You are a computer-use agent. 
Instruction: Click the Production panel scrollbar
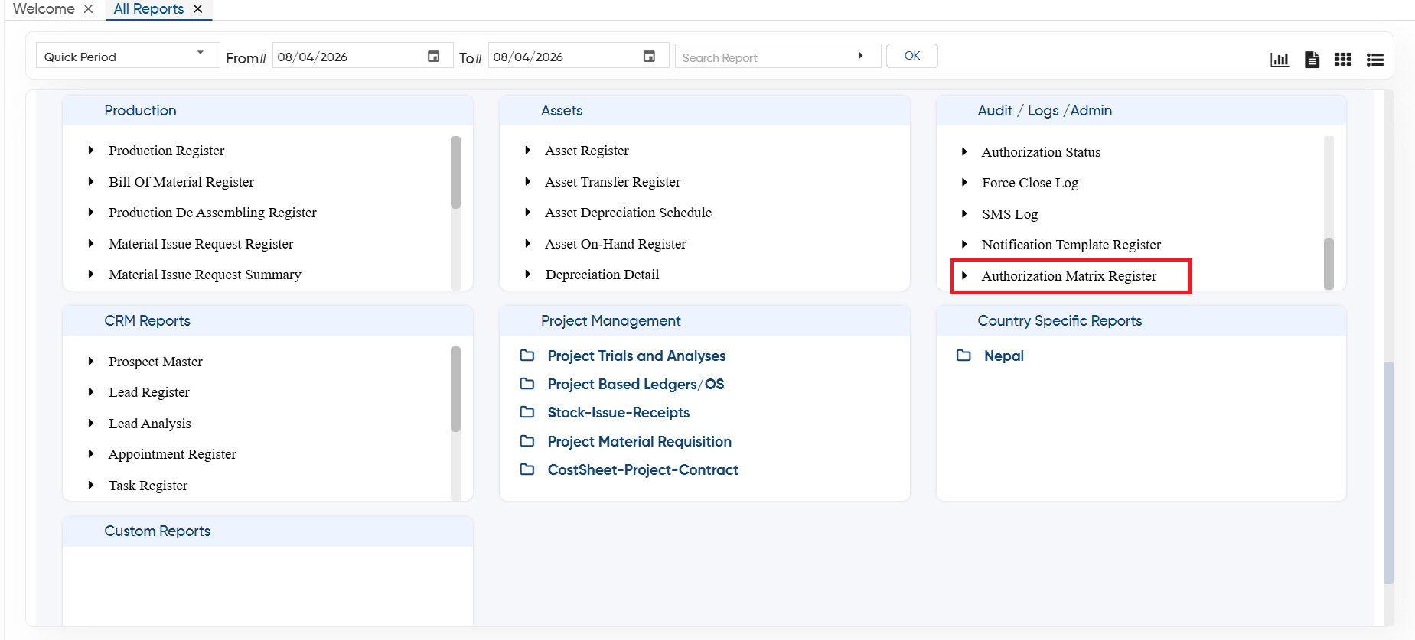pos(455,173)
